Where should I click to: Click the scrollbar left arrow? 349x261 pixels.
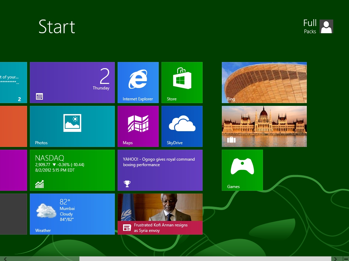[x=5, y=259]
